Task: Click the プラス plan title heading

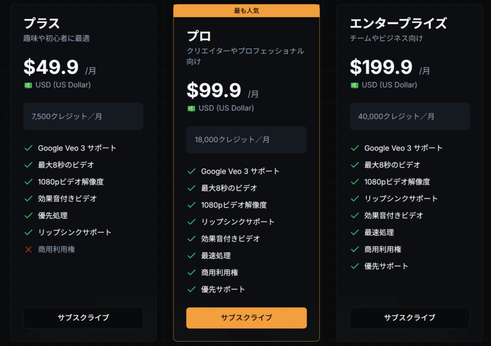Action: coord(42,23)
